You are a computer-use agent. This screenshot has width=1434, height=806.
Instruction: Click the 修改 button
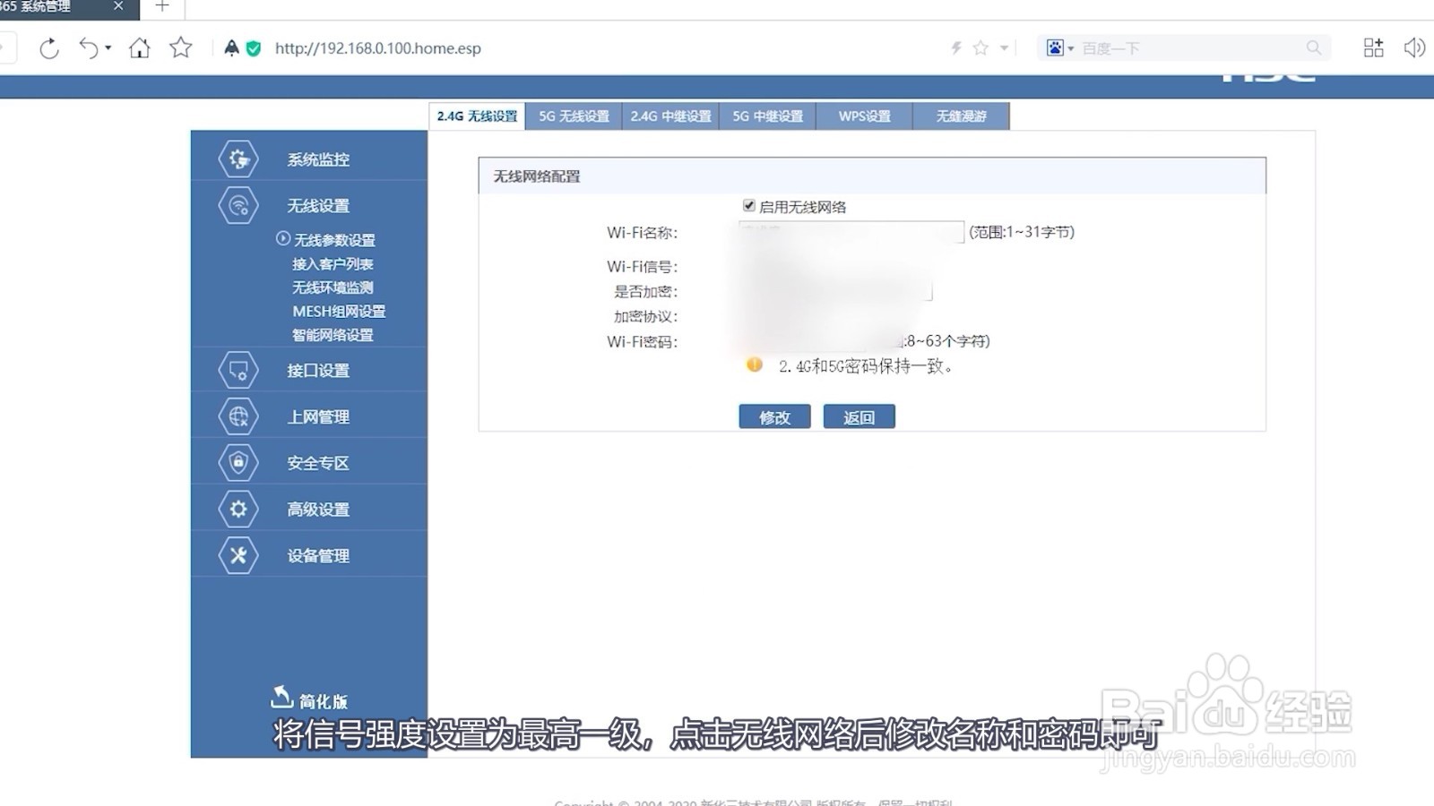pos(774,417)
